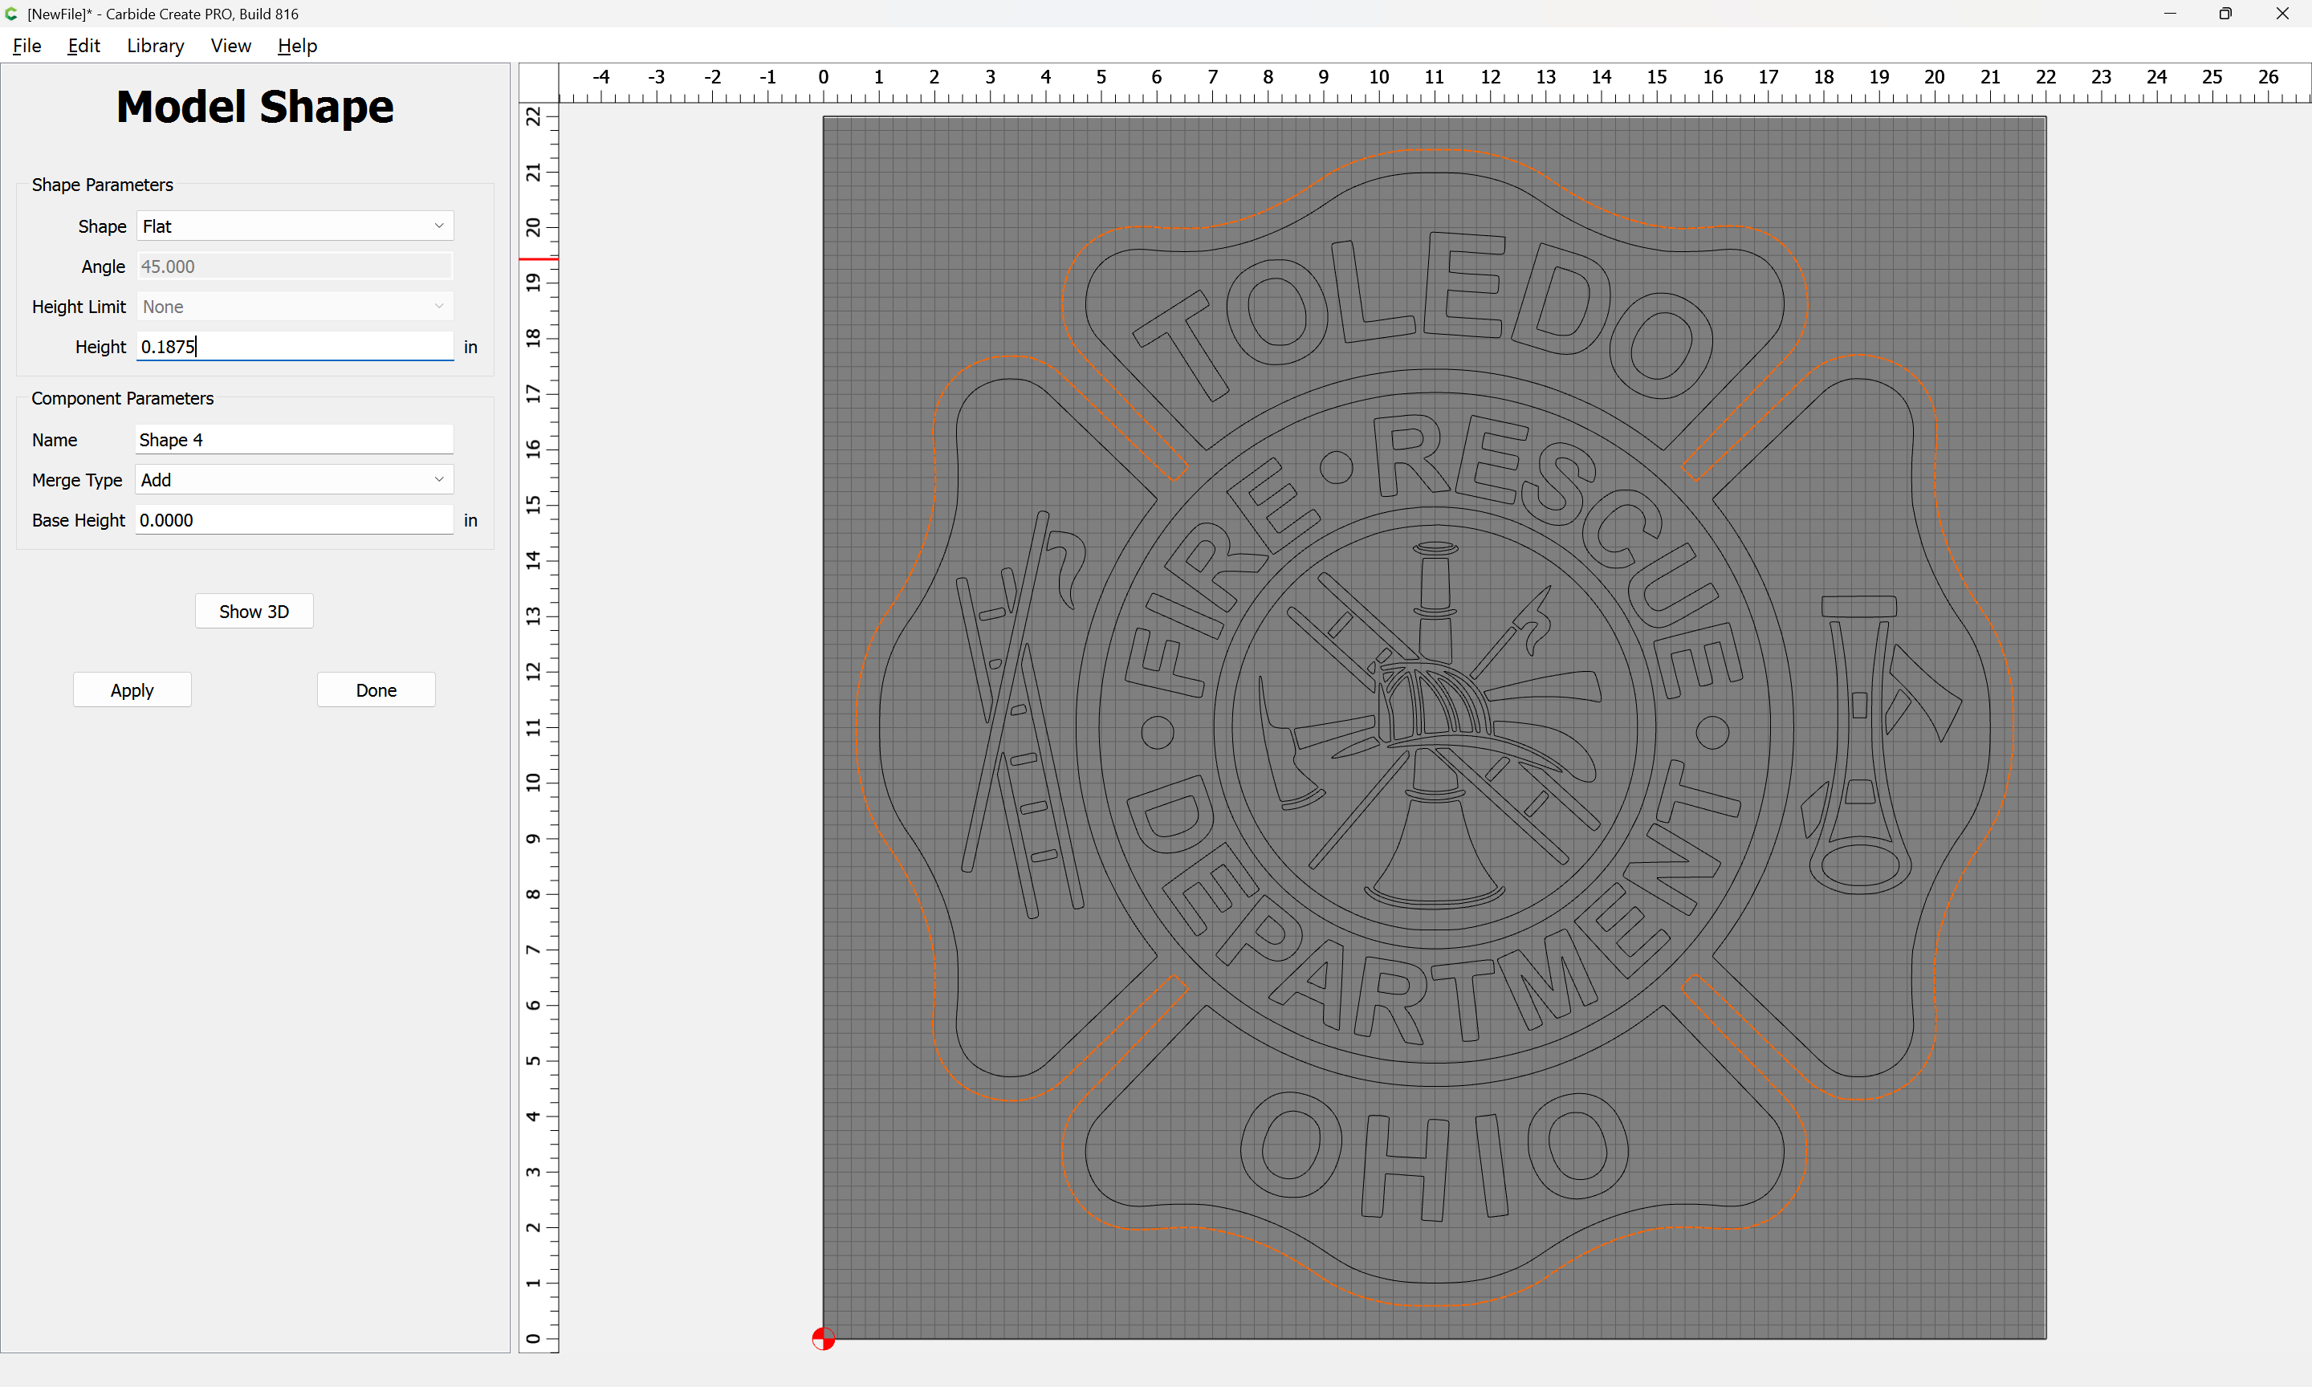Click the Name field containing Shape 4
Image resolution: width=2312 pixels, height=1387 pixels.
295,439
